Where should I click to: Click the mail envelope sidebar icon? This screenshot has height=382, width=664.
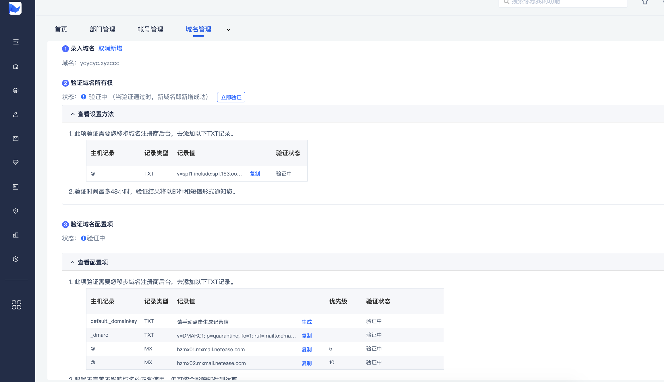[16, 139]
